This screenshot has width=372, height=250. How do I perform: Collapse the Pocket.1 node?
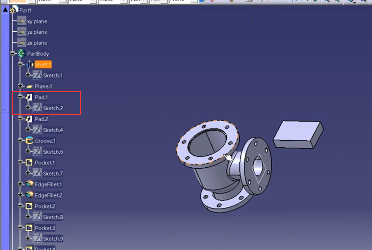[20, 162]
